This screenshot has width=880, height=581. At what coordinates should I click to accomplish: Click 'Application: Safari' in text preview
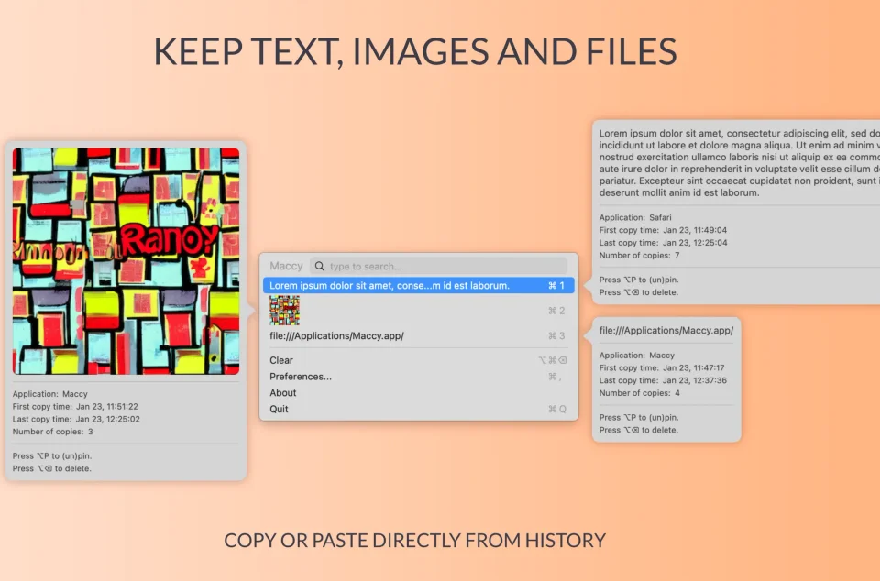point(635,217)
